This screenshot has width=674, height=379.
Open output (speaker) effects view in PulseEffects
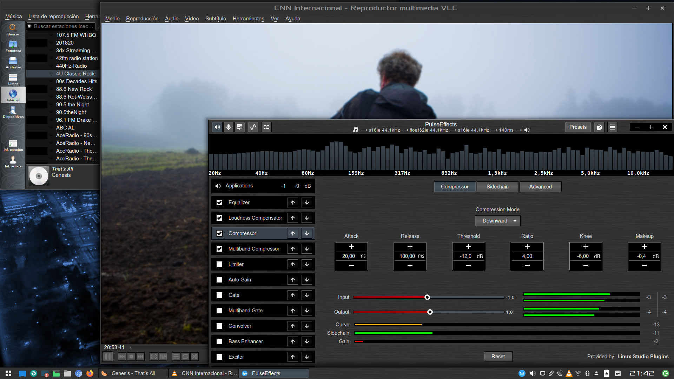click(x=217, y=127)
